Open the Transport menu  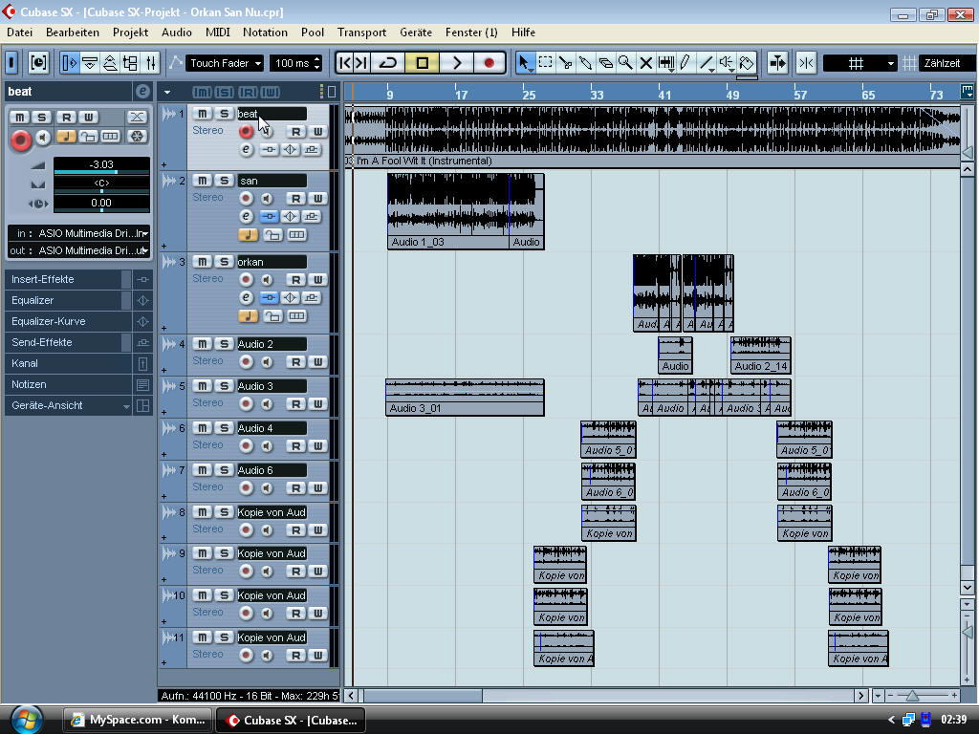361,32
